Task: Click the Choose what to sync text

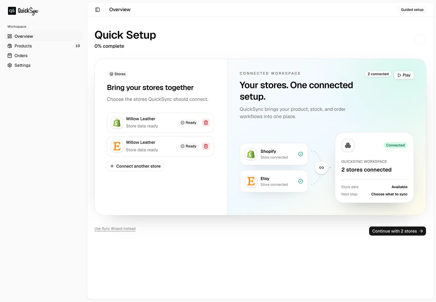Action: tap(389, 194)
